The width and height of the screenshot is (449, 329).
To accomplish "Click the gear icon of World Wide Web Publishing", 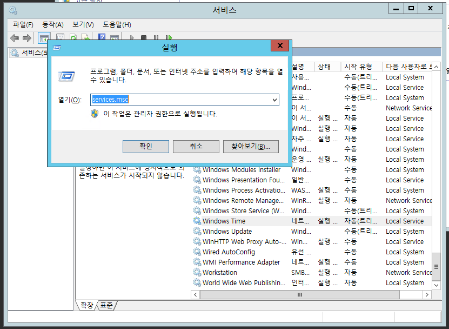I will coord(197,283).
